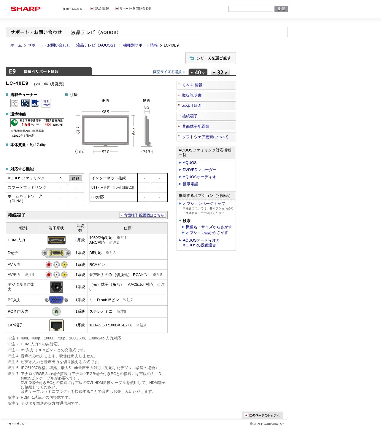Focus the site search field
This screenshot has height=426, width=381.
[251, 9]
